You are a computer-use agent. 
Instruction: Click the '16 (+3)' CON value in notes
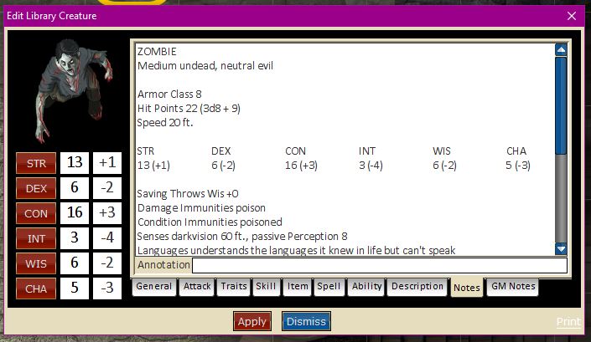301,166
